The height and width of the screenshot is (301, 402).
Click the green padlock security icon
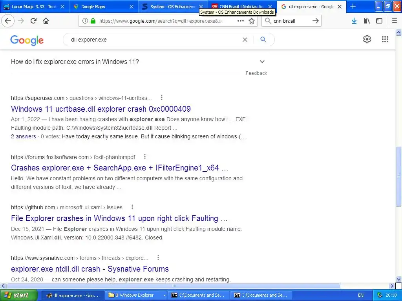93,21
